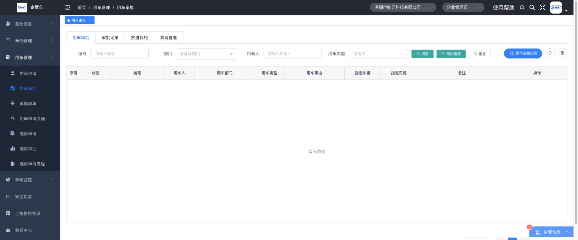The image size is (578, 240).
Task: Click the 安全检查 icon
Action: [8, 197]
